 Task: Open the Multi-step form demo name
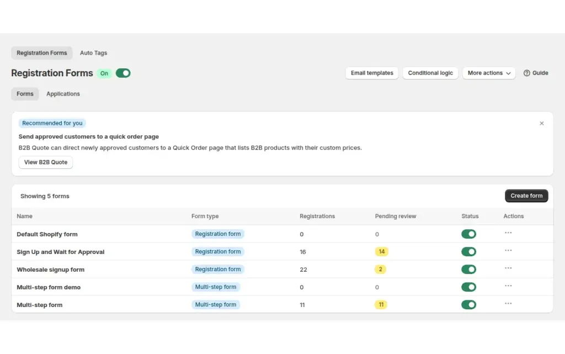coord(49,287)
